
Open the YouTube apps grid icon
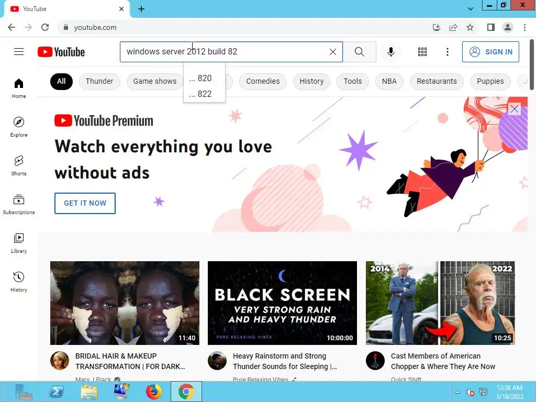[422, 52]
